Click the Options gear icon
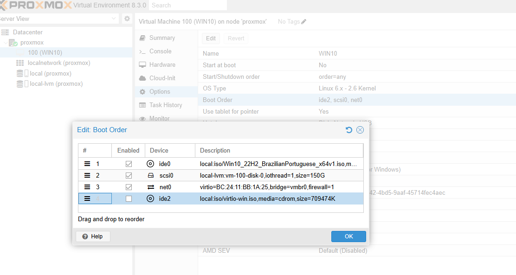Viewport: 516px width, 275px height. tap(142, 92)
